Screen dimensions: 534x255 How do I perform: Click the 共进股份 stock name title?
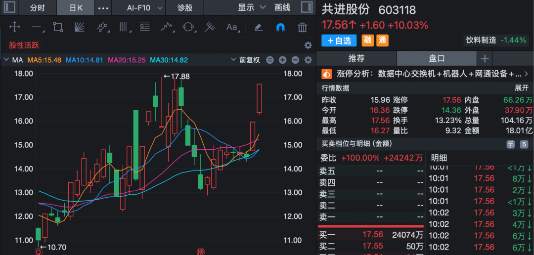[x=345, y=10]
